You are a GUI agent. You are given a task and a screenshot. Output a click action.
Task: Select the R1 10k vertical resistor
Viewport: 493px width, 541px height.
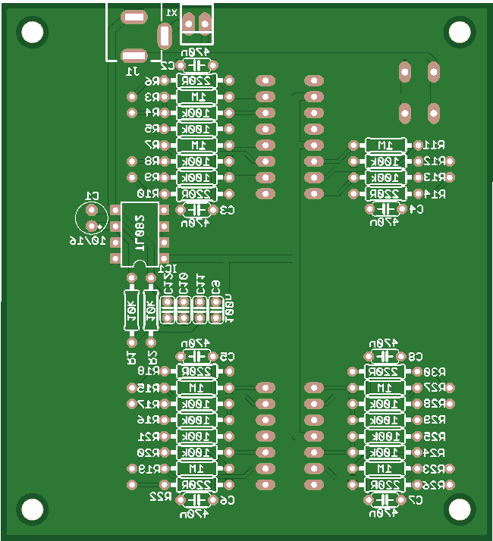pyautogui.click(x=131, y=310)
